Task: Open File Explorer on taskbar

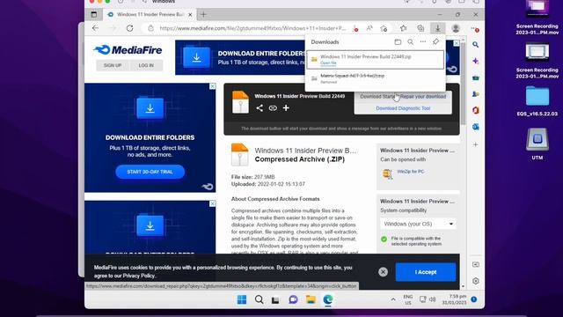Action: pyautogui.click(x=311, y=299)
